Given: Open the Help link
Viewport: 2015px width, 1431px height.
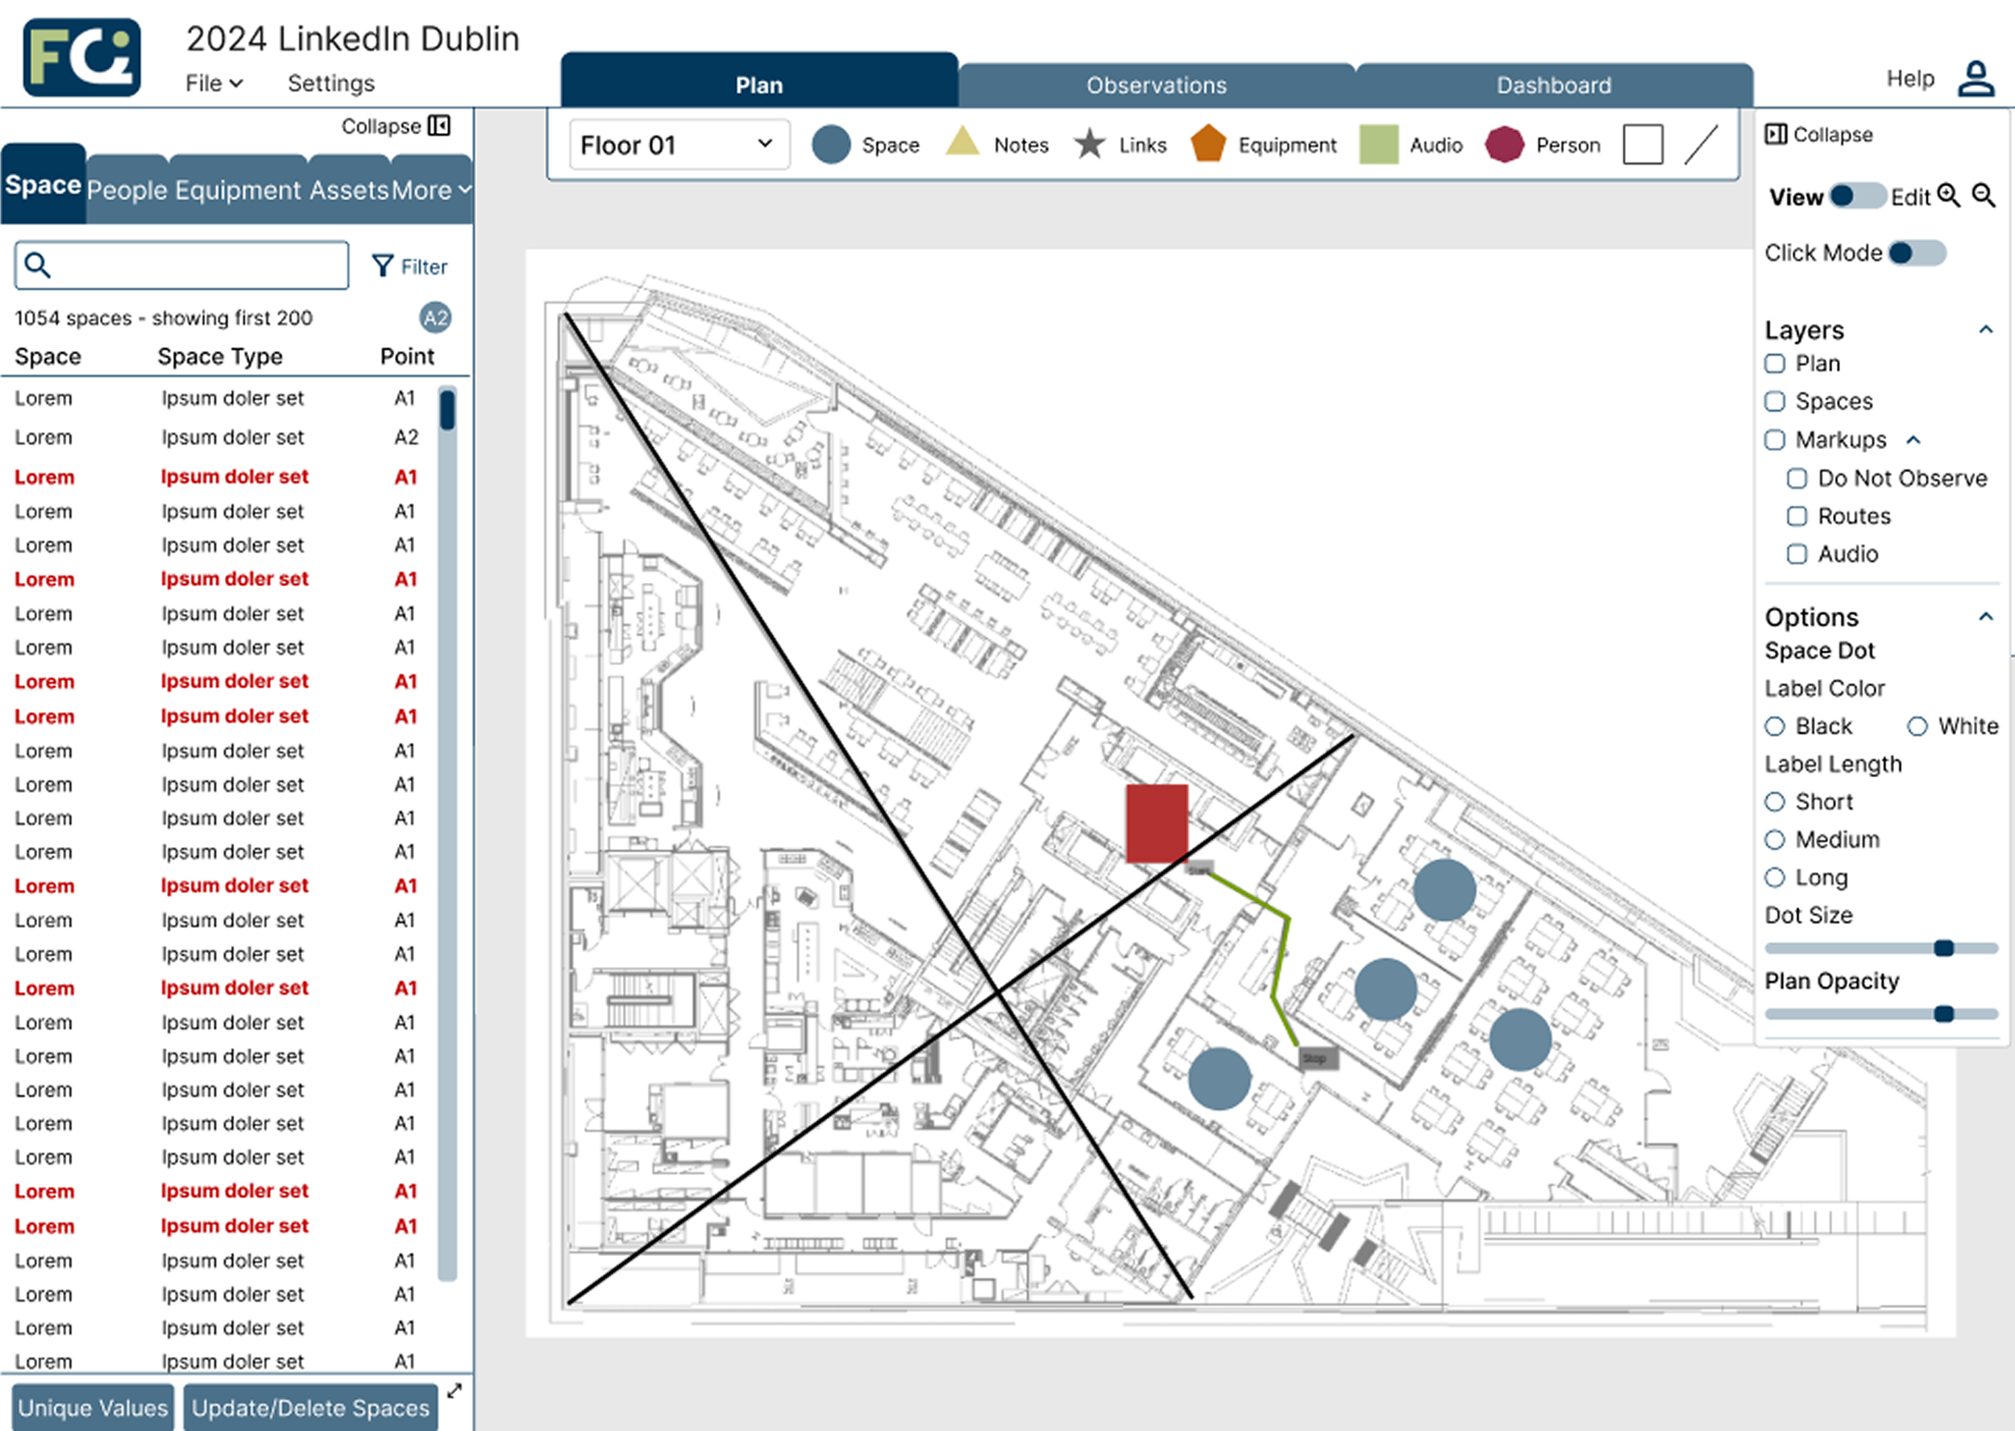Looking at the screenshot, I should point(1910,78).
